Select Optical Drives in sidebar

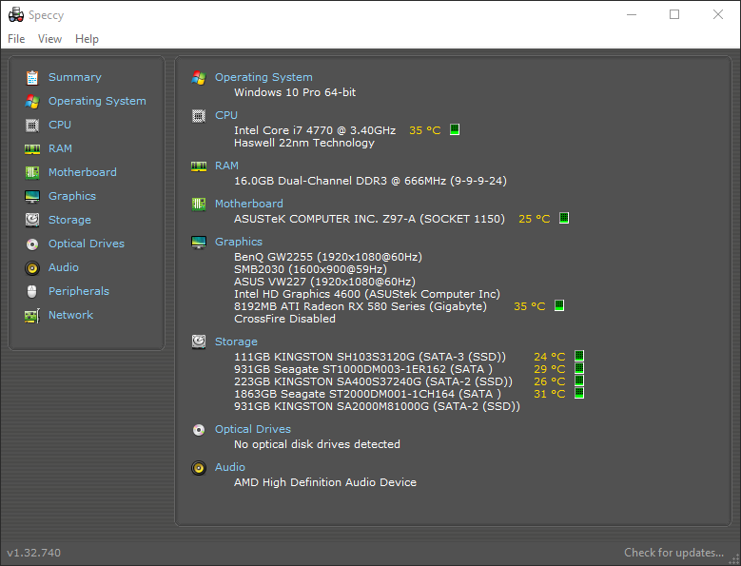[x=87, y=244]
